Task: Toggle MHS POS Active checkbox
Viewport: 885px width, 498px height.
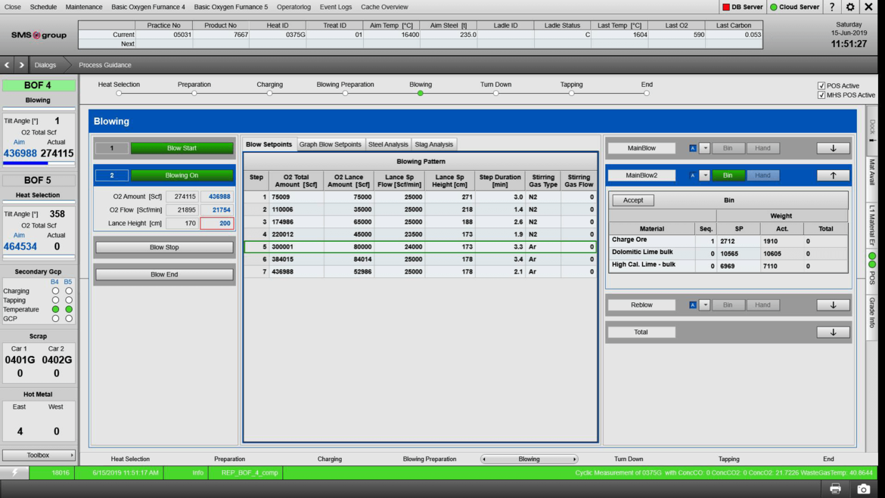Action: coord(821,95)
